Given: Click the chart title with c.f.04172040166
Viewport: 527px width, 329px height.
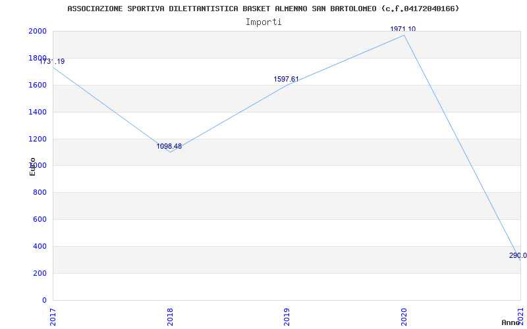Looking at the screenshot, I should (263, 9).
